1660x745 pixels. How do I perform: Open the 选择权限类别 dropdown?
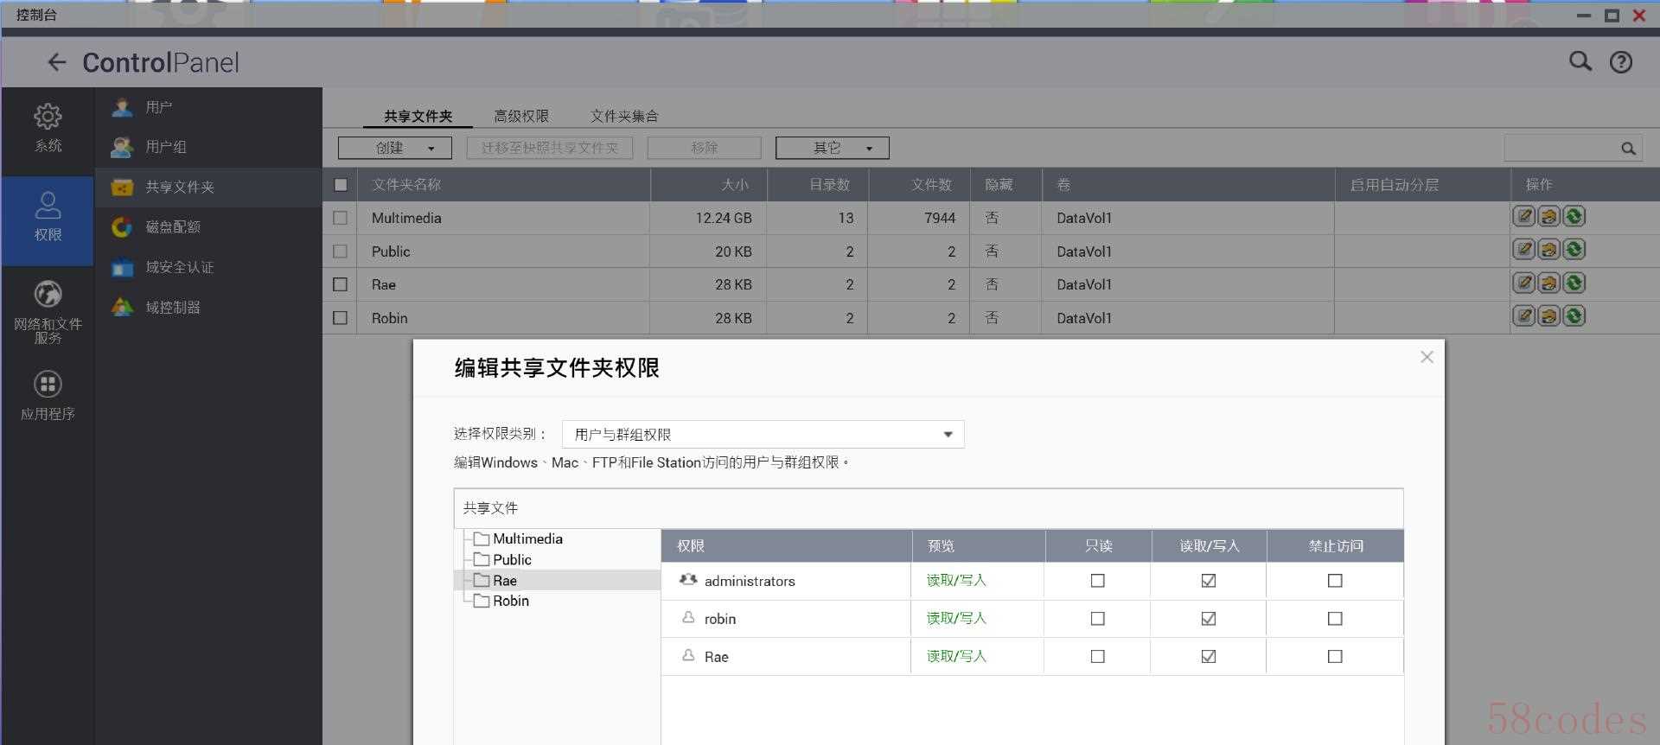click(x=763, y=434)
